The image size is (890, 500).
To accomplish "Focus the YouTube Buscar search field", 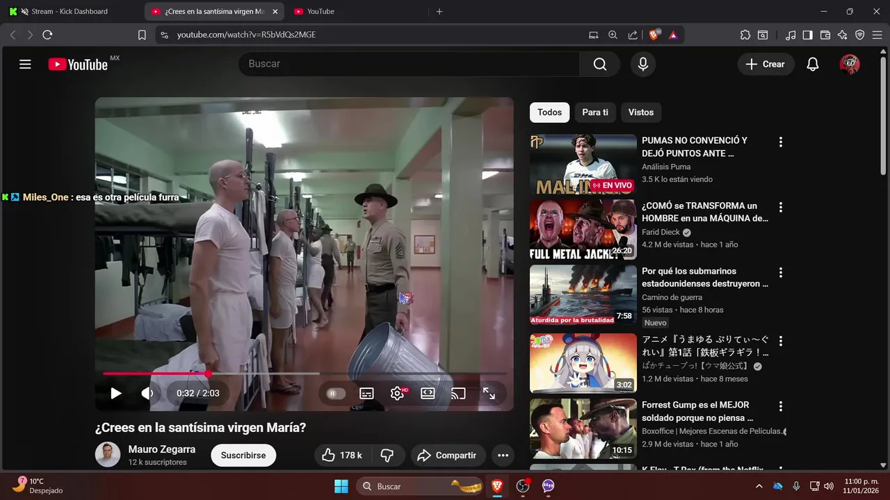I will pyautogui.click(x=409, y=64).
